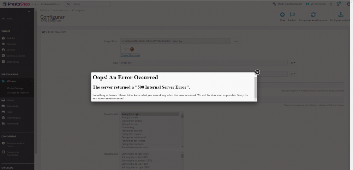Viewport: 353px width, 170px height.
Task: Click the Change Thumbnail link
Action: pyautogui.click(x=130, y=55)
